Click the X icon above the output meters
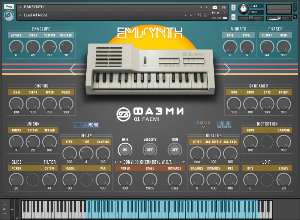 click(295, 5)
